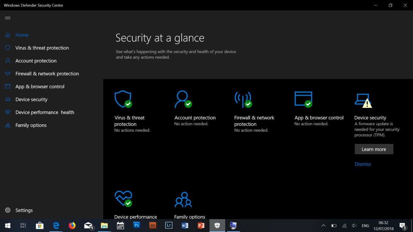413x232 pixels.
Task: Click the Family options people tile icon
Action: pyautogui.click(x=183, y=199)
